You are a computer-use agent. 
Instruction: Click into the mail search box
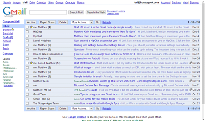point(48,12)
